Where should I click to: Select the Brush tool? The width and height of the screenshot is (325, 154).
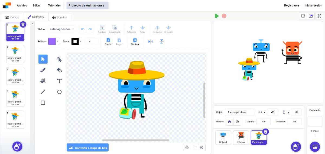[43, 70]
